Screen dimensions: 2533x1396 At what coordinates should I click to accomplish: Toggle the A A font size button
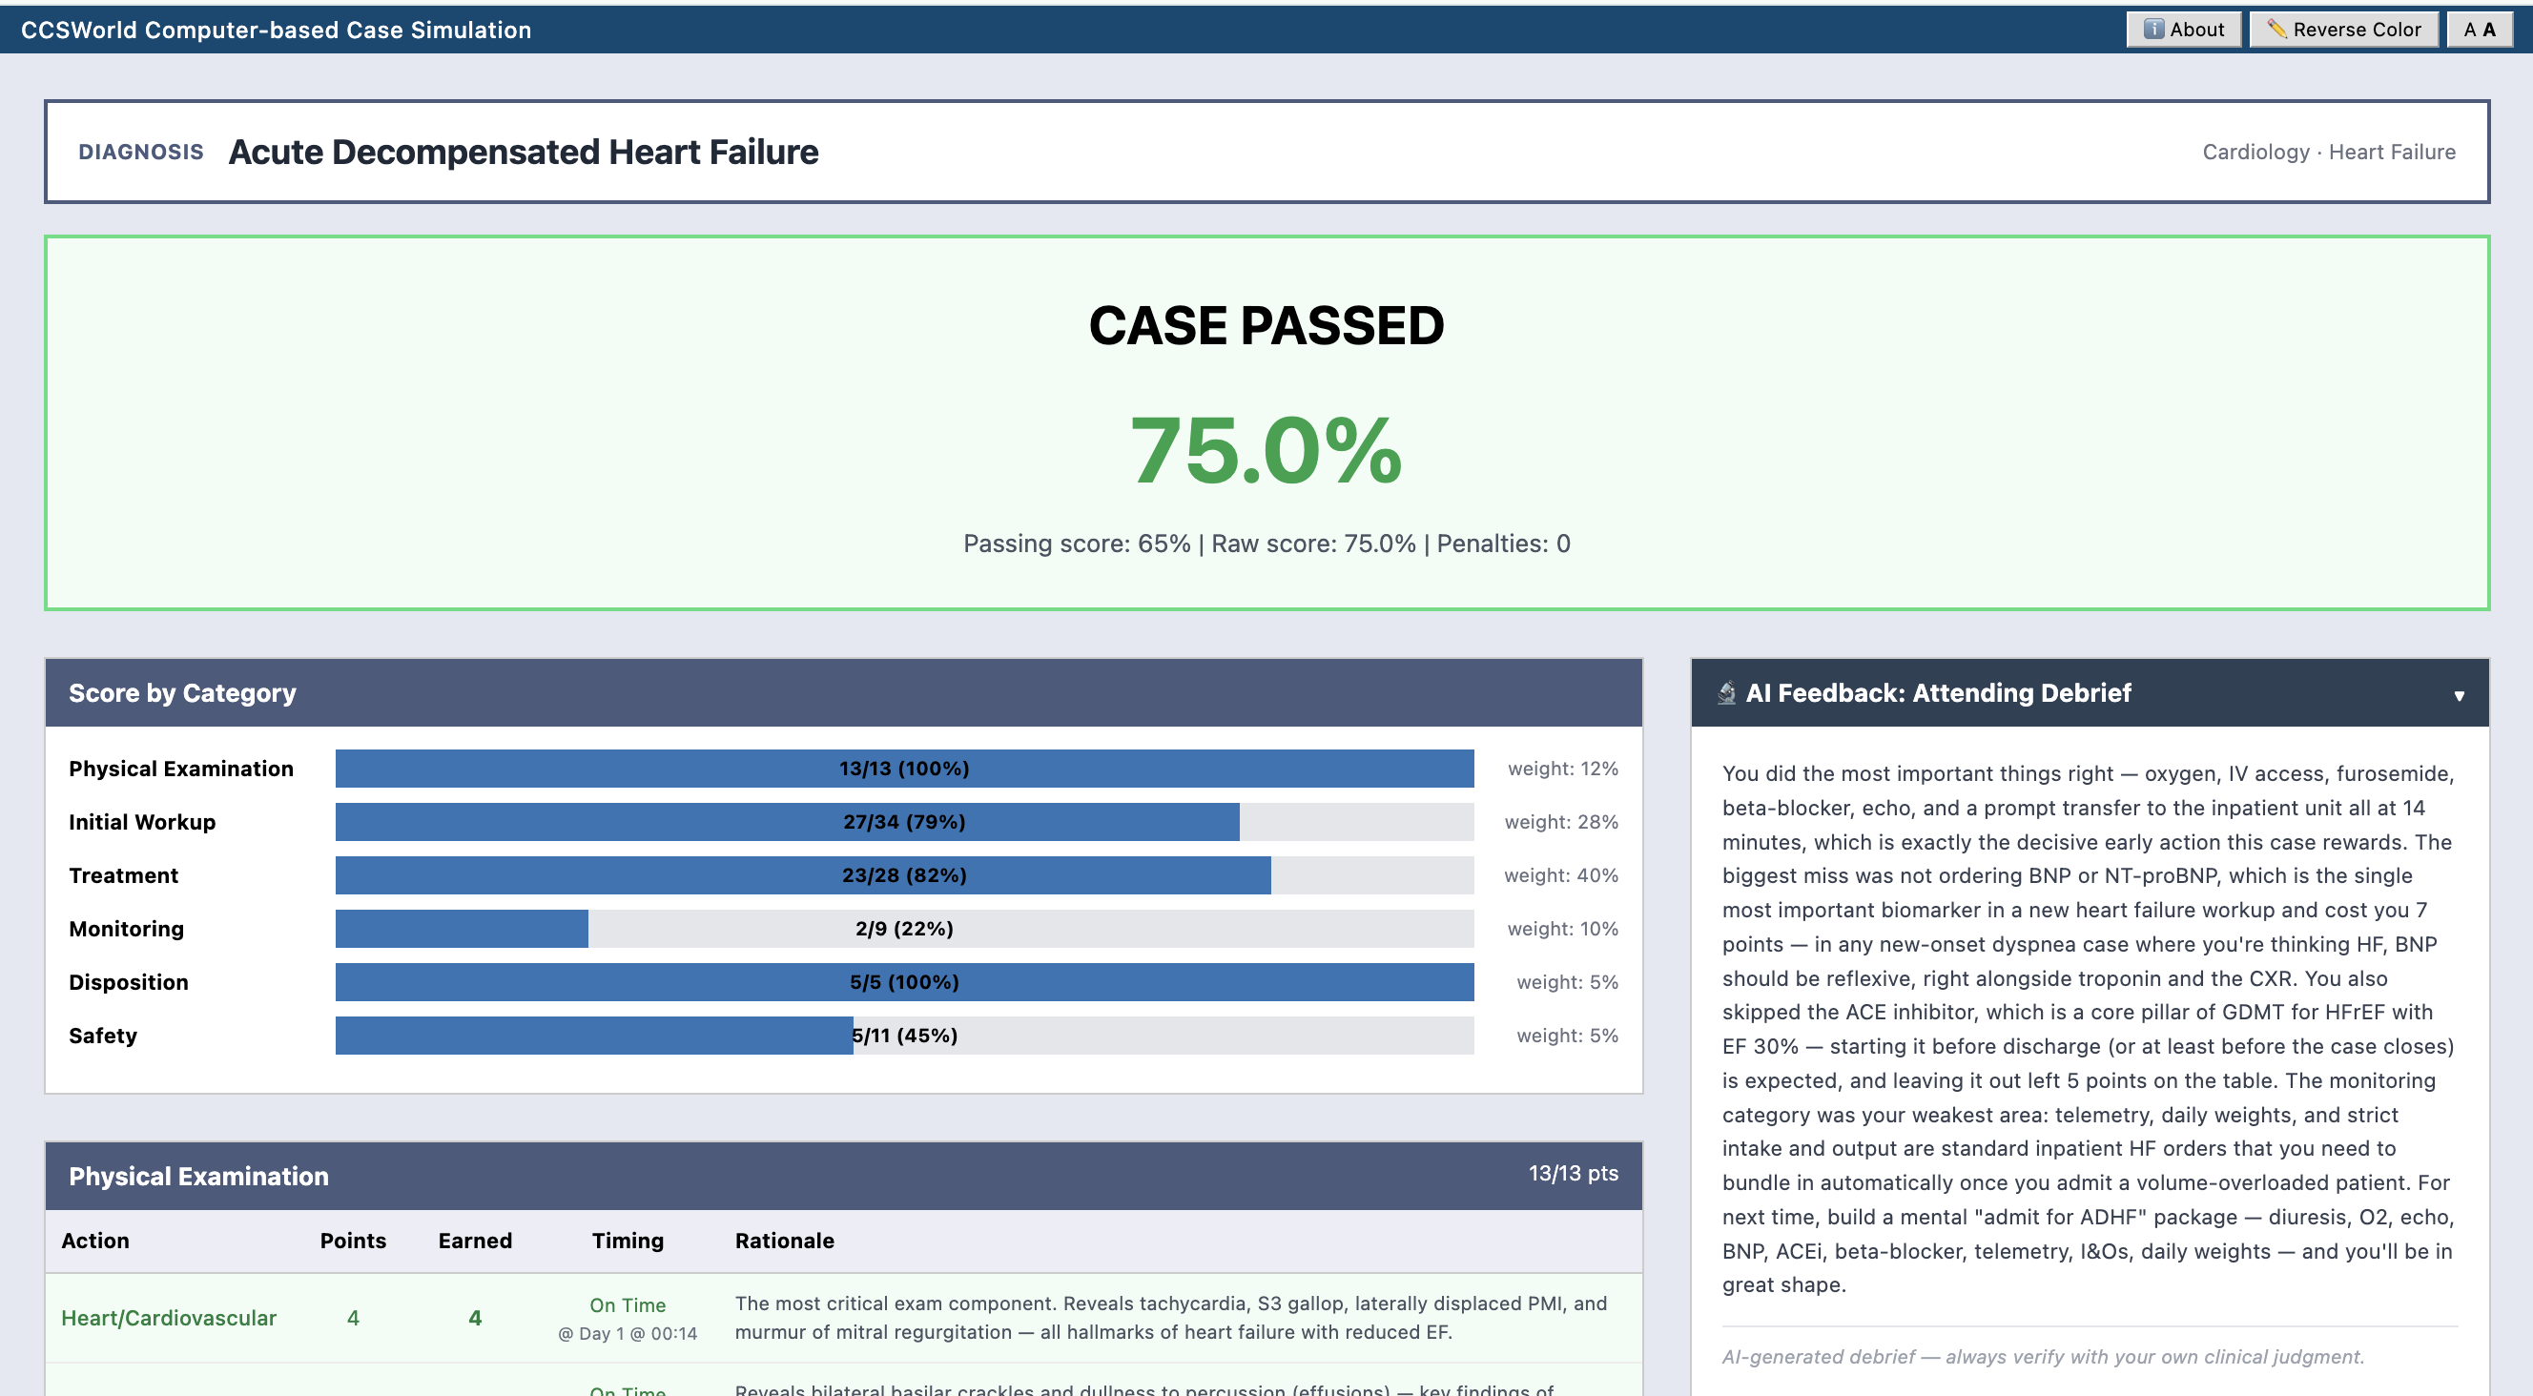[2479, 30]
